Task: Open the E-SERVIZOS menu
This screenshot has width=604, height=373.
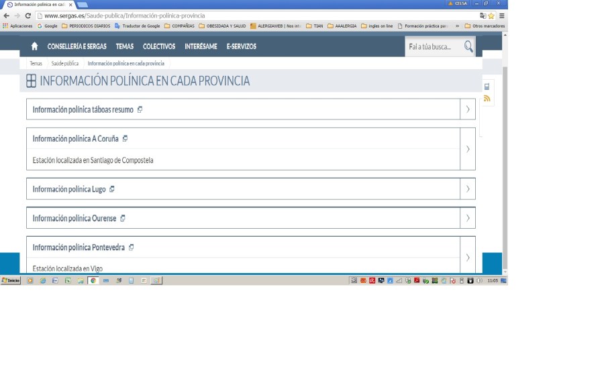Action: (241, 46)
